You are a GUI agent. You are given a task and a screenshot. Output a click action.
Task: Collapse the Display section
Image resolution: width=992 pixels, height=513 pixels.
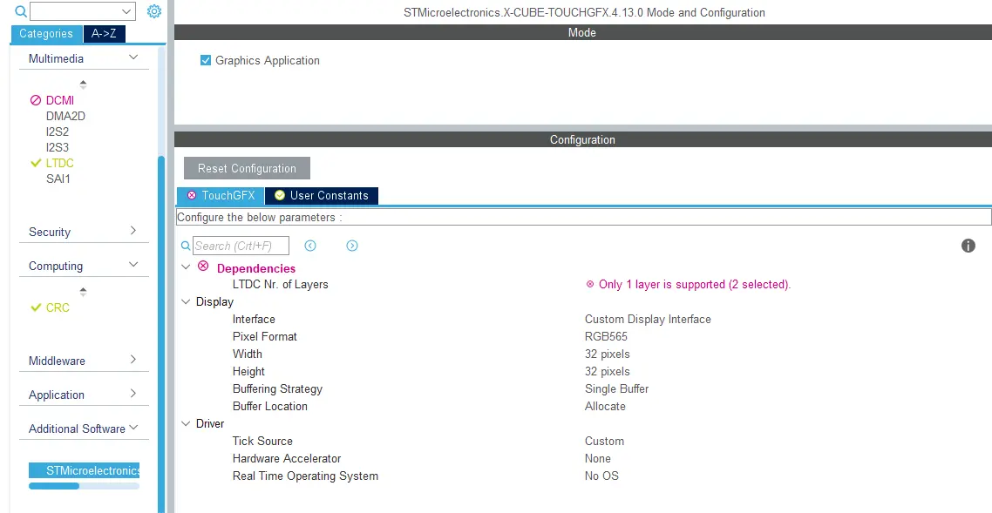tap(186, 302)
